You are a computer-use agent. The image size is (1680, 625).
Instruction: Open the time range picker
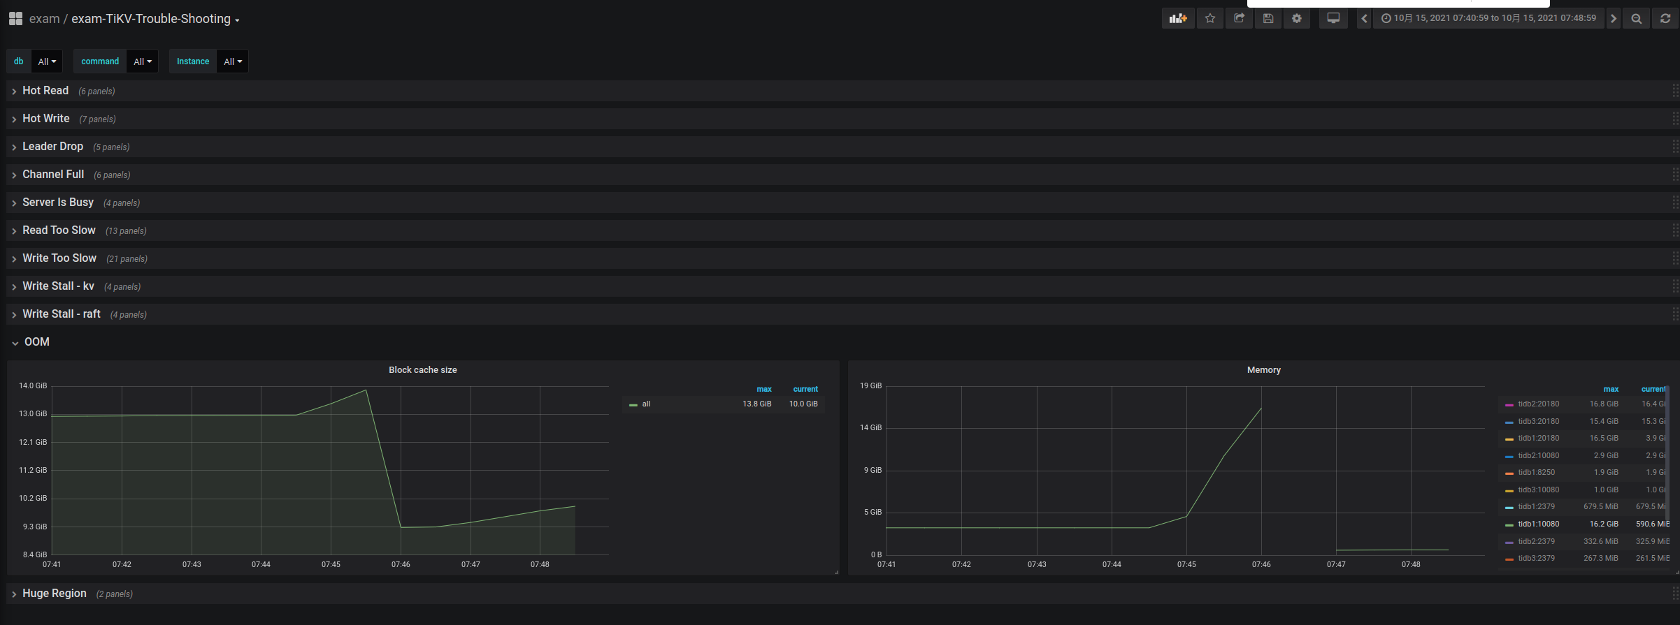1488,19
